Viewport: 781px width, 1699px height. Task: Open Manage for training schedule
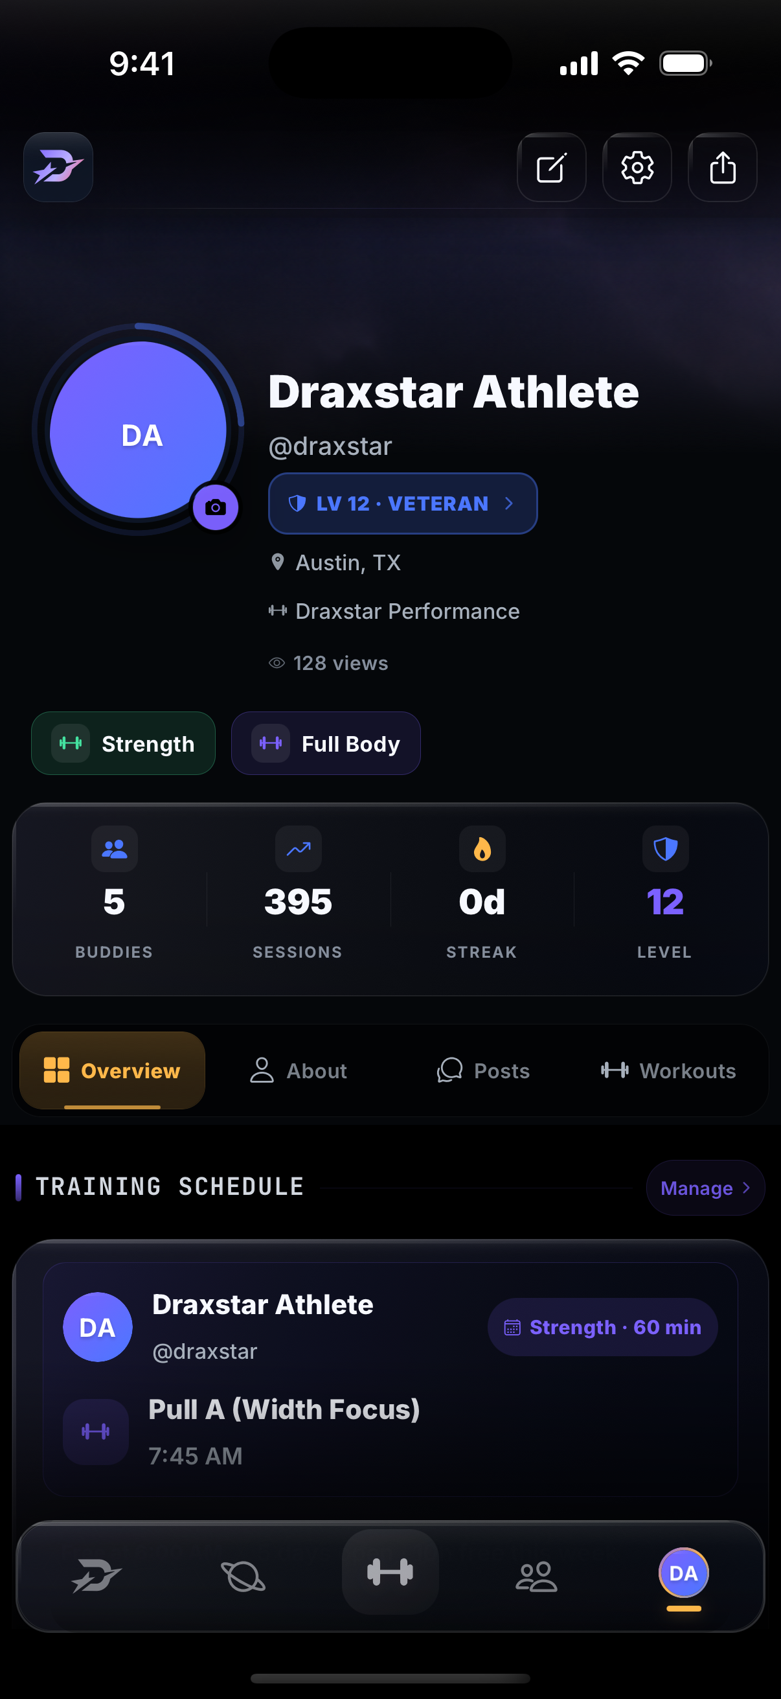[x=705, y=1188]
